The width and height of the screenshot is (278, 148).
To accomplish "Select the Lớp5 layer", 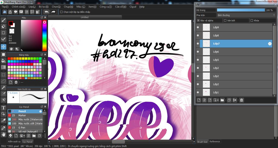I will 234,60.
